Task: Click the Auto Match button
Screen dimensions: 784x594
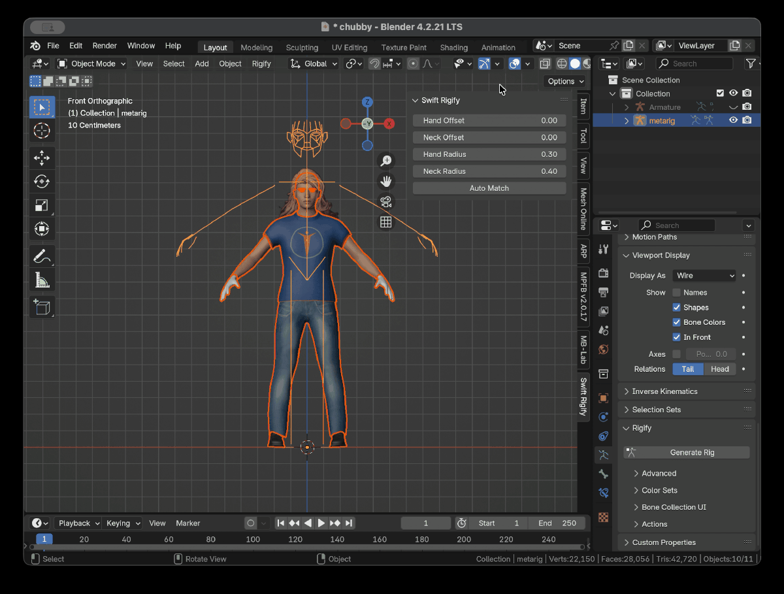Action: [x=489, y=188]
